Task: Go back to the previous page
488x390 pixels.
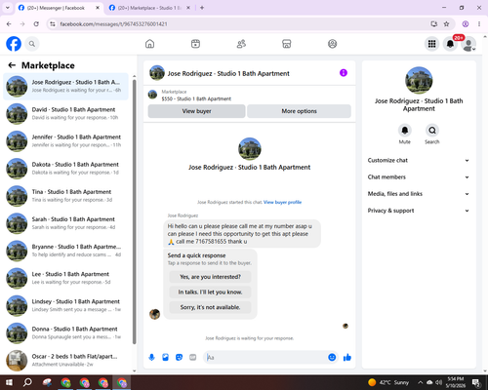Action: point(9,24)
